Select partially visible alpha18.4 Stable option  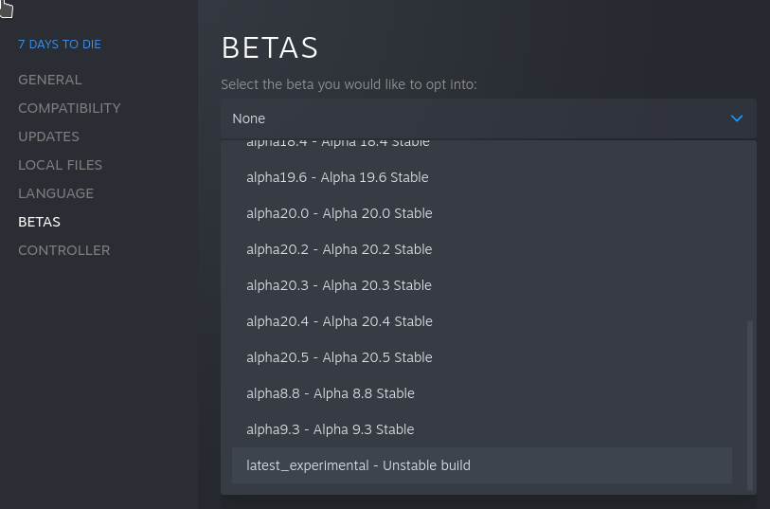pyautogui.click(x=338, y=144)
